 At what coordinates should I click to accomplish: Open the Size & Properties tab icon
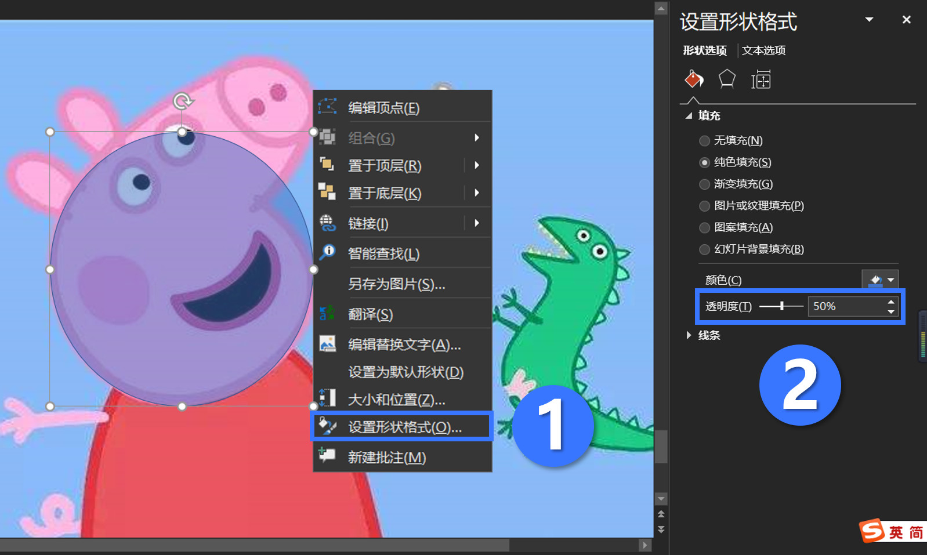tap(761, 79)
